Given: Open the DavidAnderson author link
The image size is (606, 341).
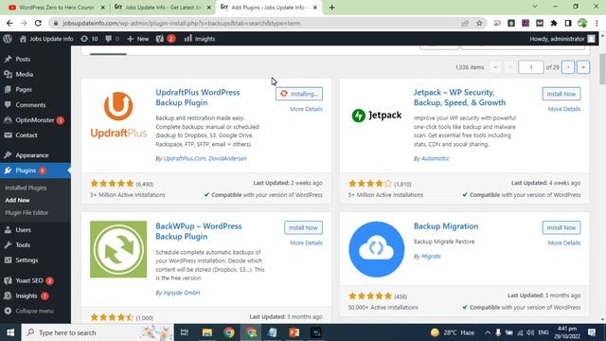Looking at the screenshot, I should (227, 158).
